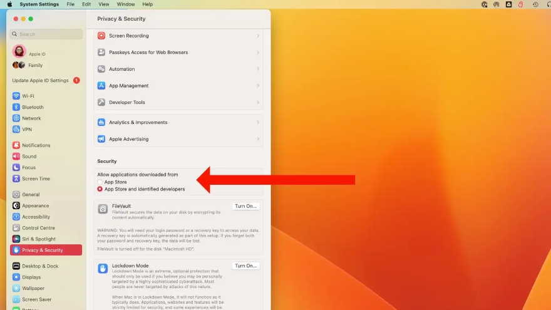Click the Siri & Spotlight icon
Screen dimensions: 551x310
(16, 239)
